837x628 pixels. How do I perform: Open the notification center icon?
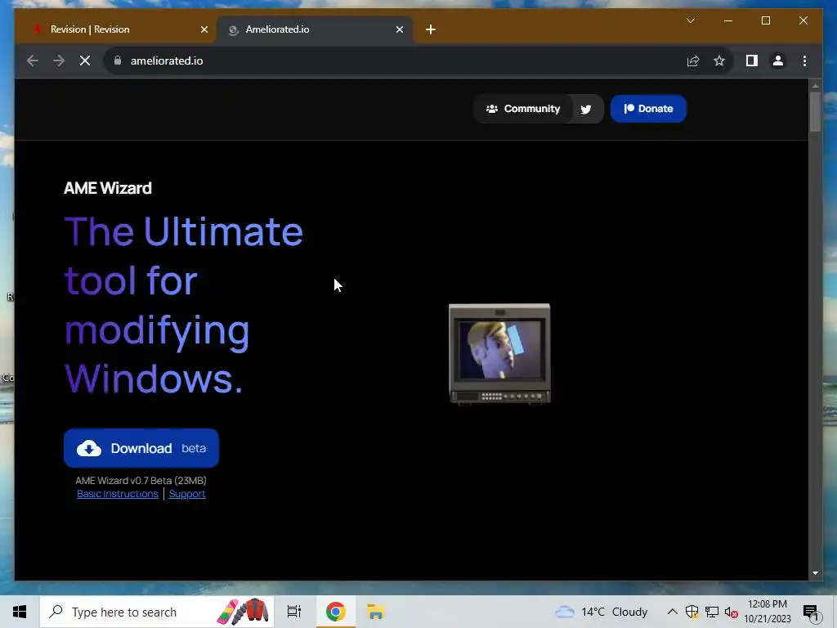(811, 612)
